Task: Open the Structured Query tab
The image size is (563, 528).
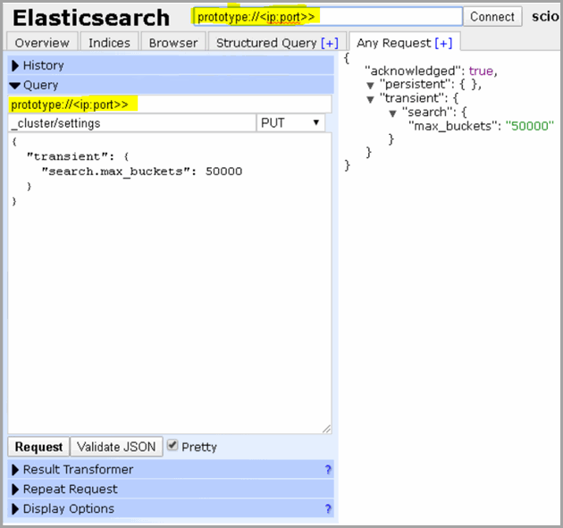Action: (266, 43)
